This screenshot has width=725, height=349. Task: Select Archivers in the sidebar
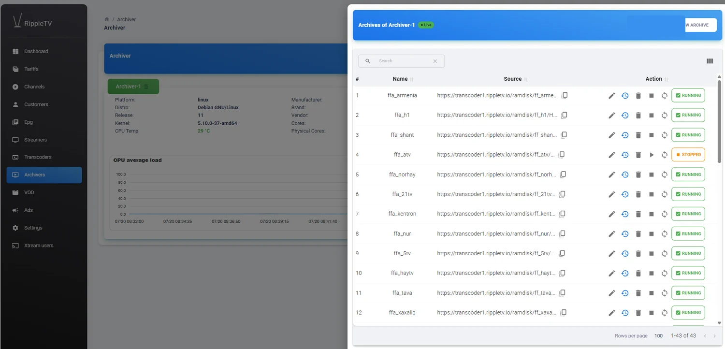(44, 175)
